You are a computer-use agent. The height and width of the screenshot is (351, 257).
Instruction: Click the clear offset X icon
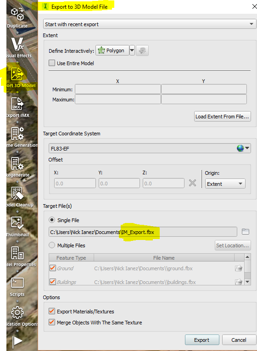193,183
